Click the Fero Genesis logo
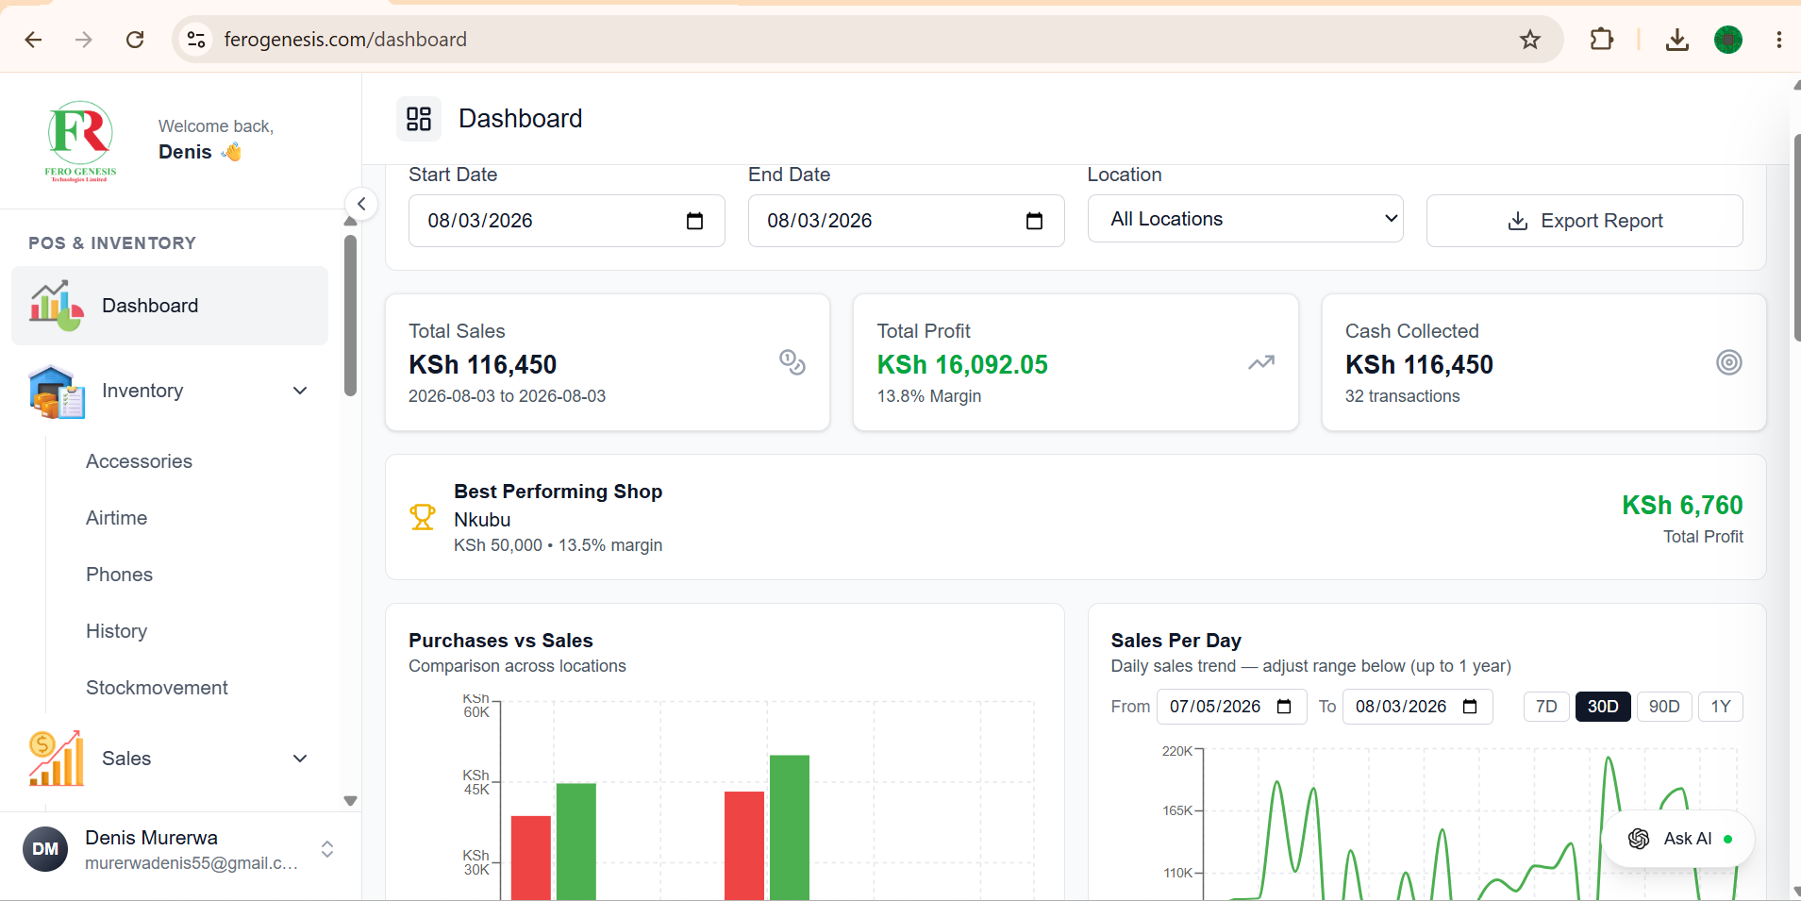 coord(81,141)
